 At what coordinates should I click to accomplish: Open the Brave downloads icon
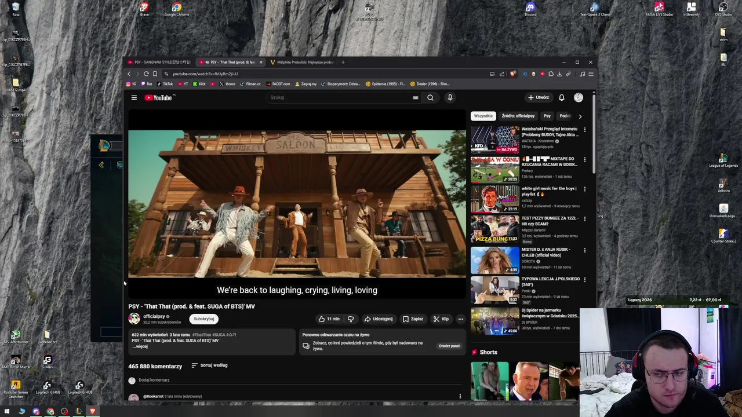coord(559,74)
